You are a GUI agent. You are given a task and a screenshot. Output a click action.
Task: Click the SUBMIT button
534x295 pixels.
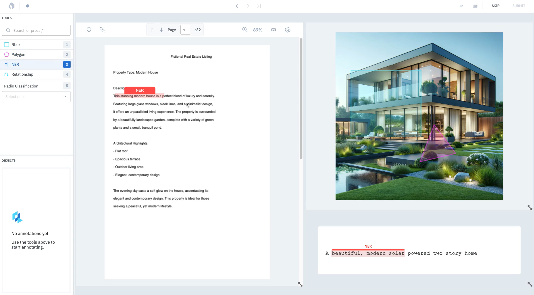coord(519,6)
